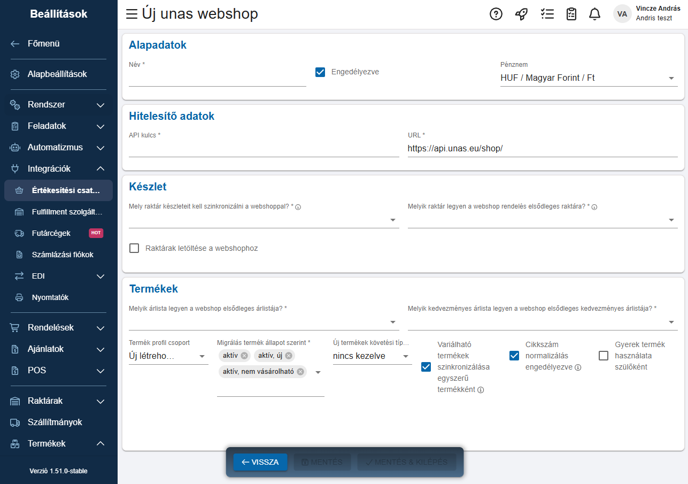Image resolution: width=688 pixels, height=484 pixels.
Task: Go back to Főmenü
Action: [43, 44]
